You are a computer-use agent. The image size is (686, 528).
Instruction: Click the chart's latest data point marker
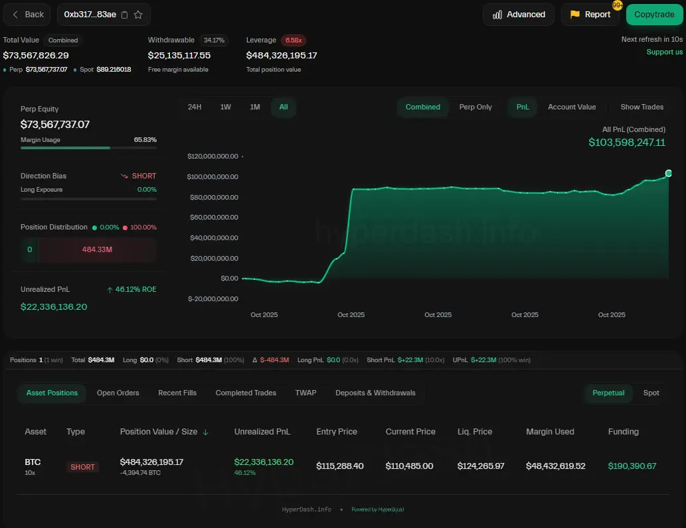[x=668, y=173]
